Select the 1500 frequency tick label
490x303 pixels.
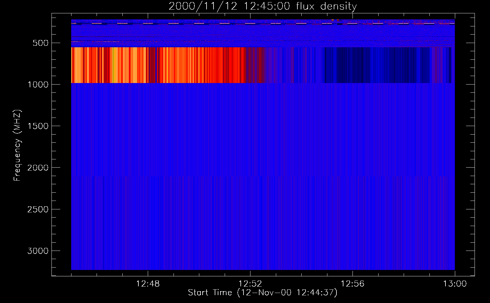click(x=38, y=126)
